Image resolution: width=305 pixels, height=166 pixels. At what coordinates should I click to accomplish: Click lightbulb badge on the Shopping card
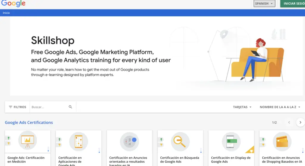pos(263,140)
